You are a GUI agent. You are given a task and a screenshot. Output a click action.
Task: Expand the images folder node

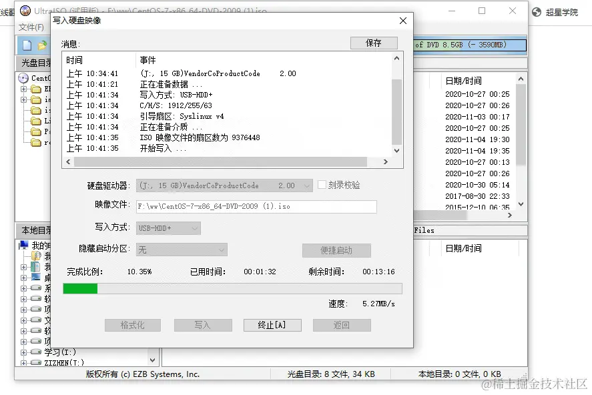click(24, 99)
